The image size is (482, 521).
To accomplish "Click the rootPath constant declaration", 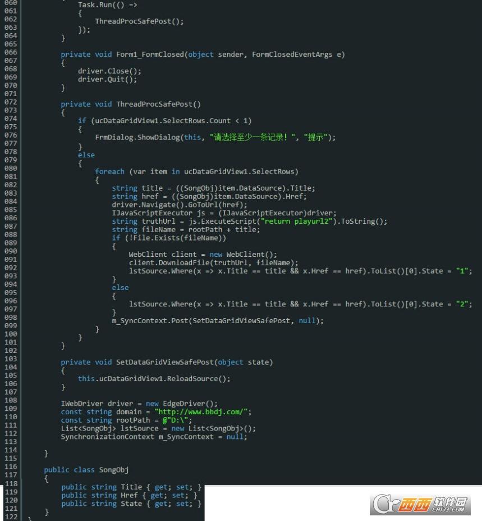I will pyautogui.click(x=126, y=420).
